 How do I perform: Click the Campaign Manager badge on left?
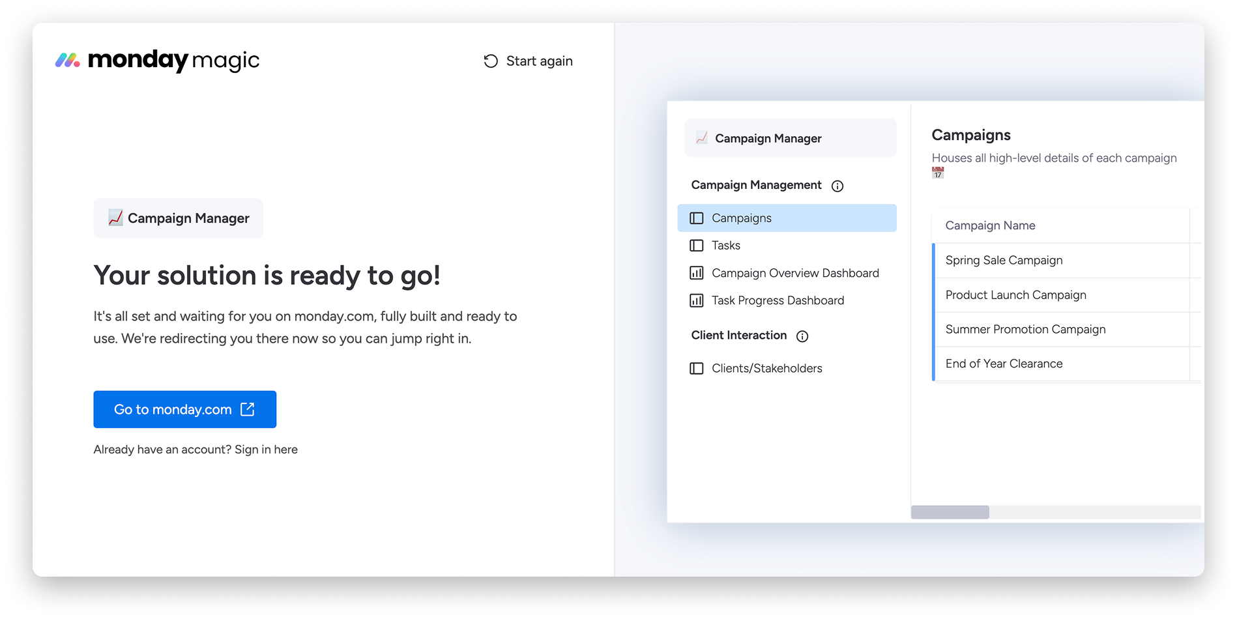178,218
